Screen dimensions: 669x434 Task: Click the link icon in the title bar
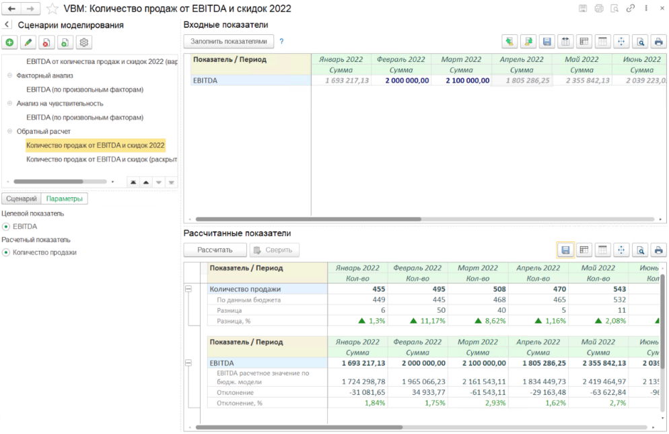pos(630,8)
